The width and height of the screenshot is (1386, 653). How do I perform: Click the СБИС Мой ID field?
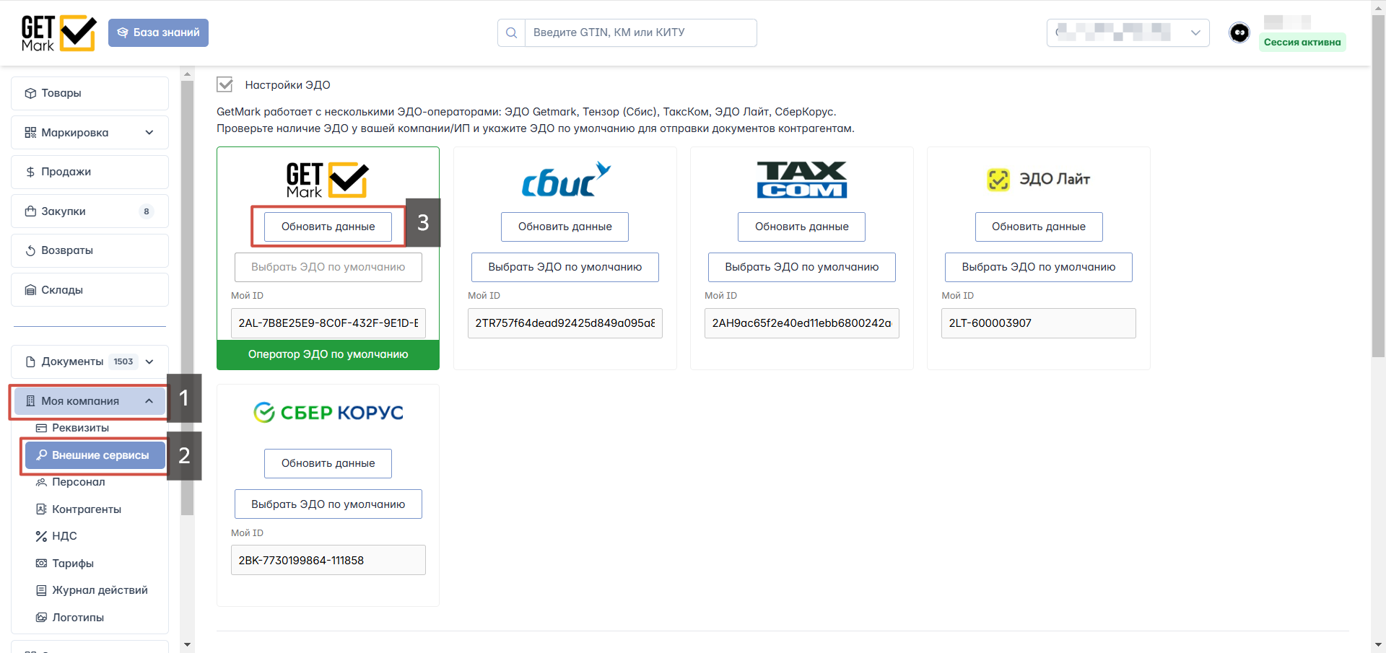click(565, 323)
